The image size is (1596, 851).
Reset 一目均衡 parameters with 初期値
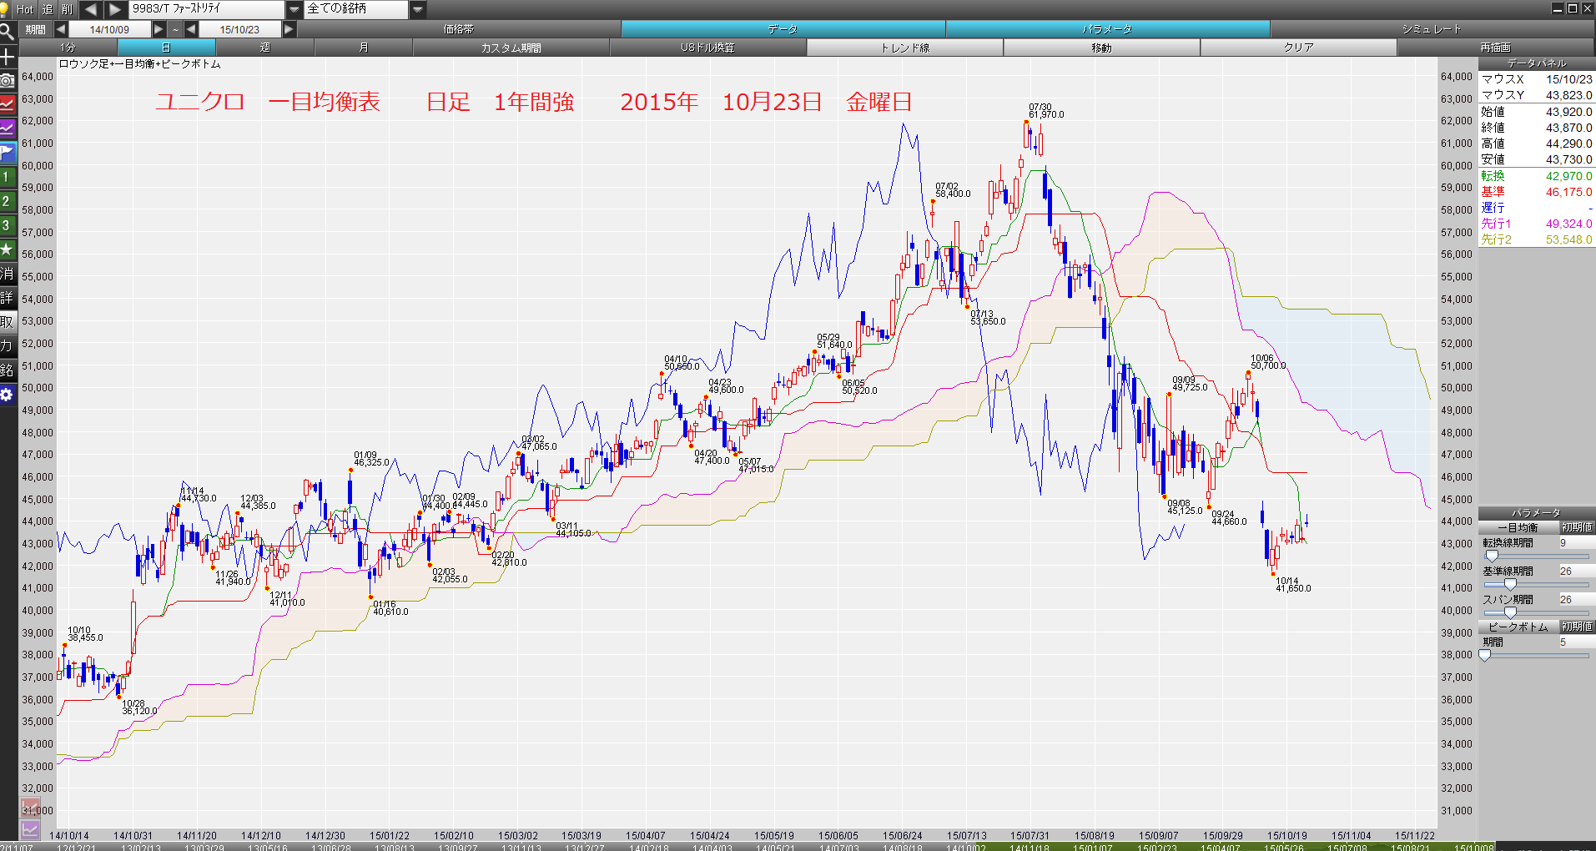pyautogui.click(x=1577, y=527)
